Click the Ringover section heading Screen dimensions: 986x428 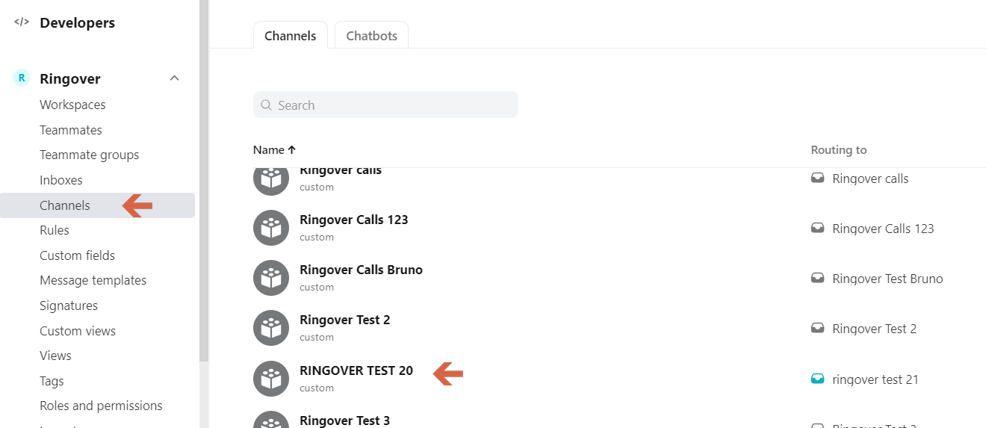click(x=70, y=78)
